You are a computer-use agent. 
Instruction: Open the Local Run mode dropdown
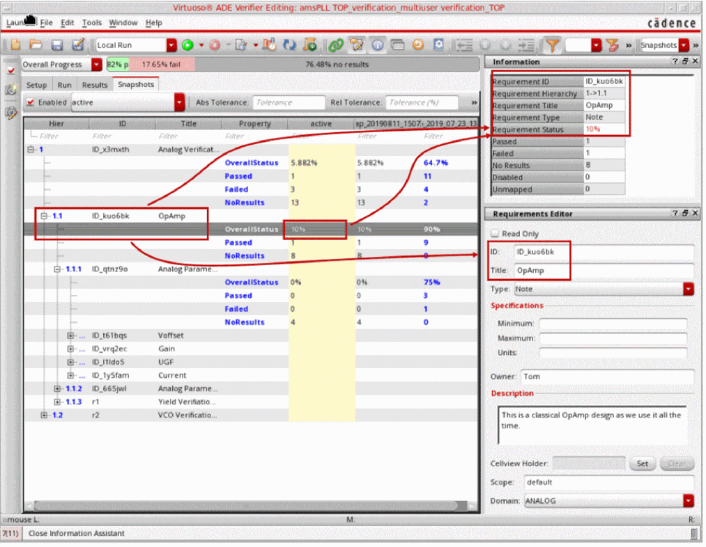tap(171, 45)
